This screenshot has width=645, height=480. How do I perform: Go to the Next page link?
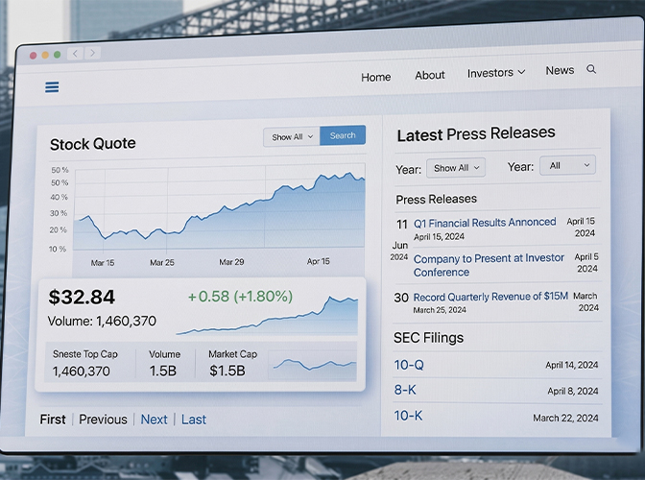pyautogui.click(x=154, y=420)
